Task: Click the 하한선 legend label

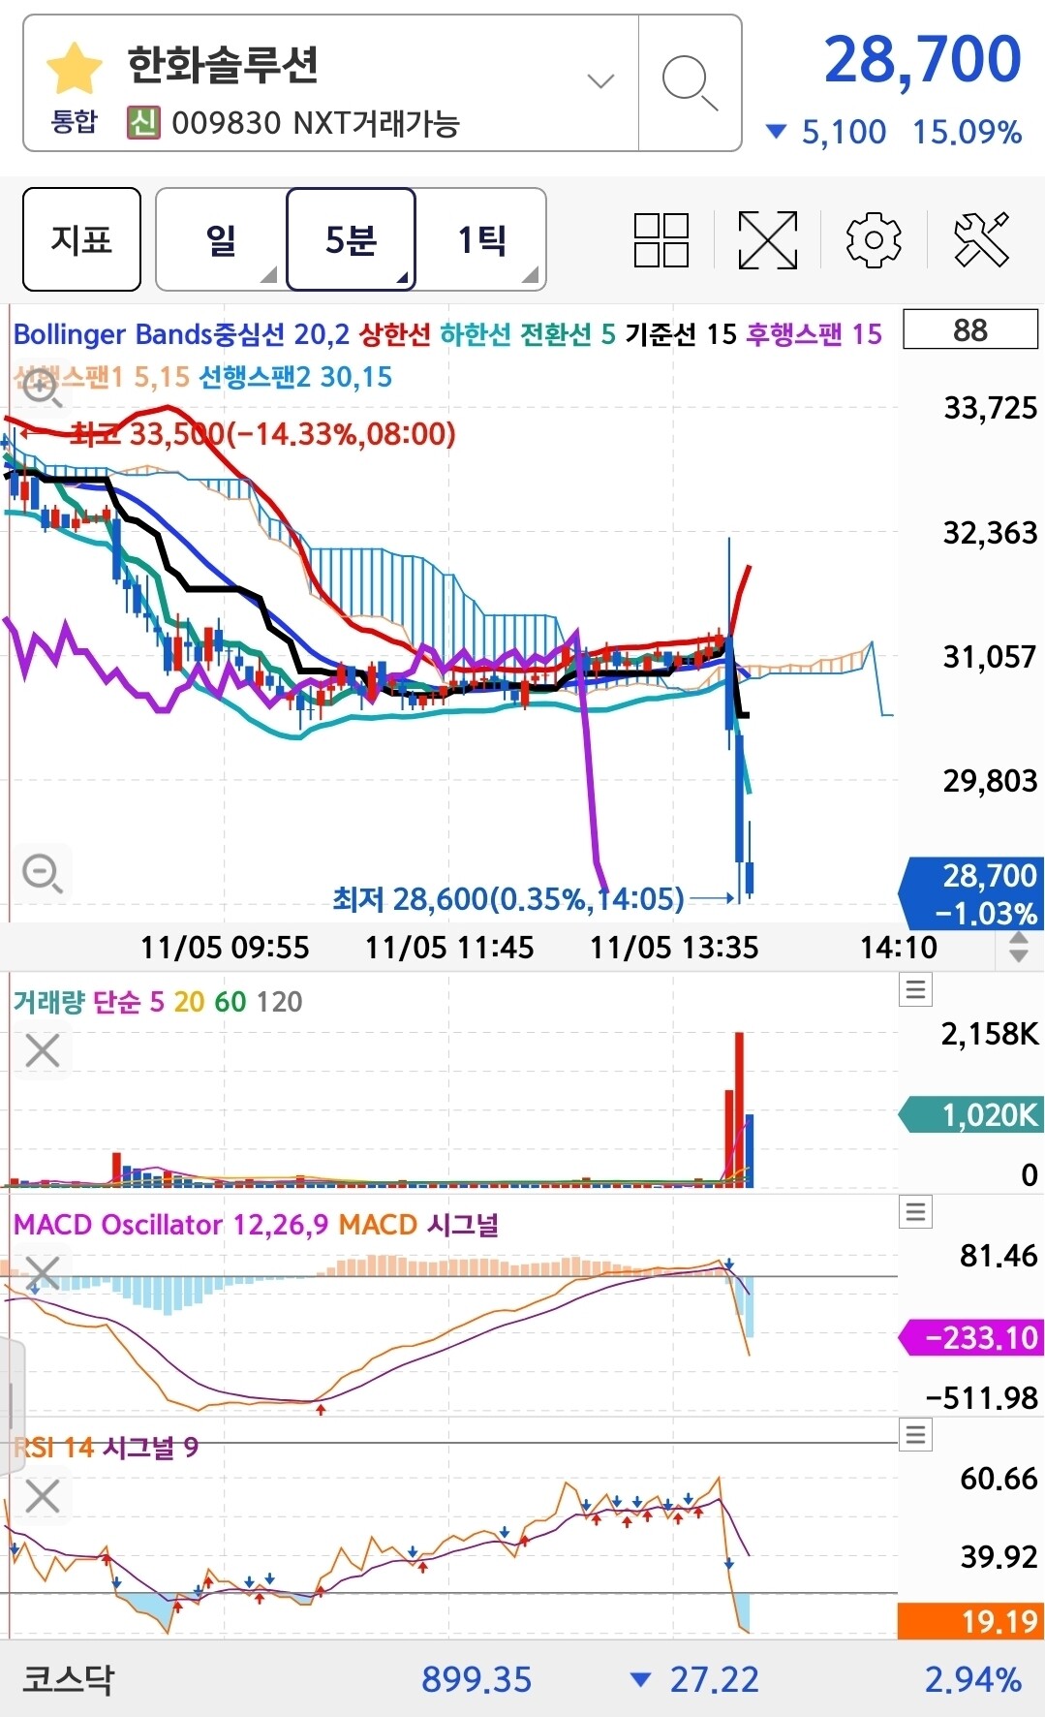Action: (475, 334)
